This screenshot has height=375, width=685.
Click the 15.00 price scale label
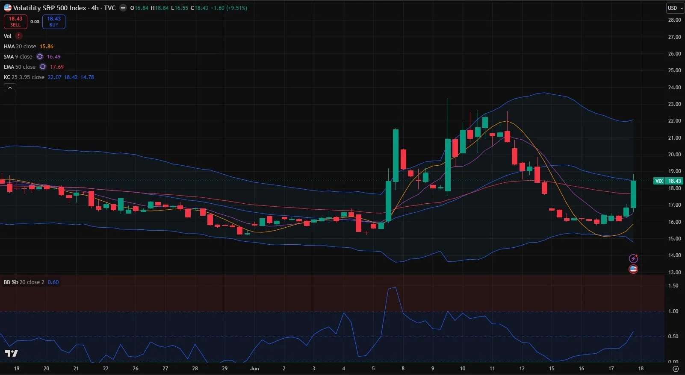[x=674, y=239]
